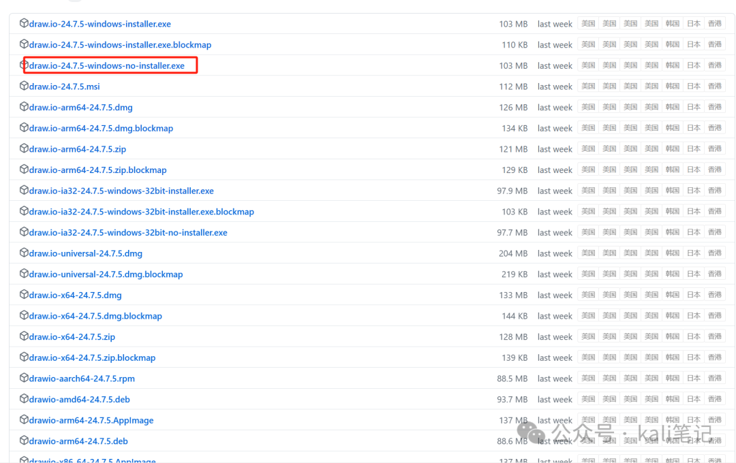Click the package icon beside draw.io-universal-24.7.5.dmg.blockmap

click(24, 274)
